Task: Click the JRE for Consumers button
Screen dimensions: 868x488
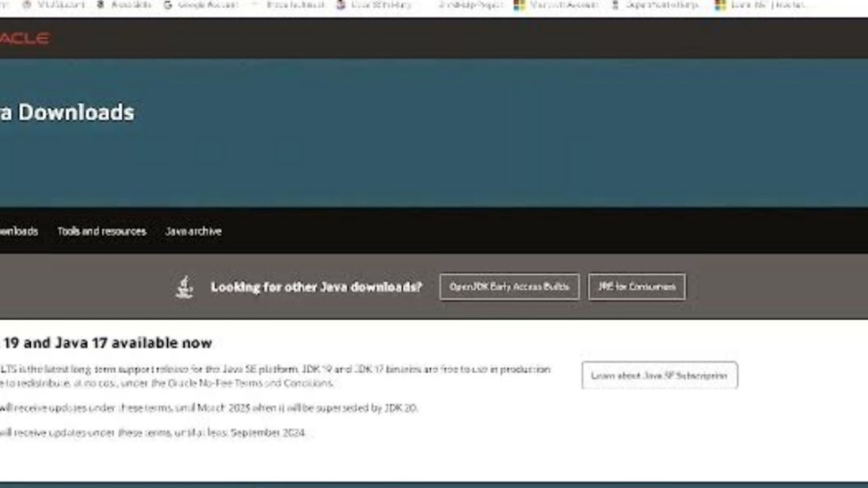Action: click(x=637, y=287)
